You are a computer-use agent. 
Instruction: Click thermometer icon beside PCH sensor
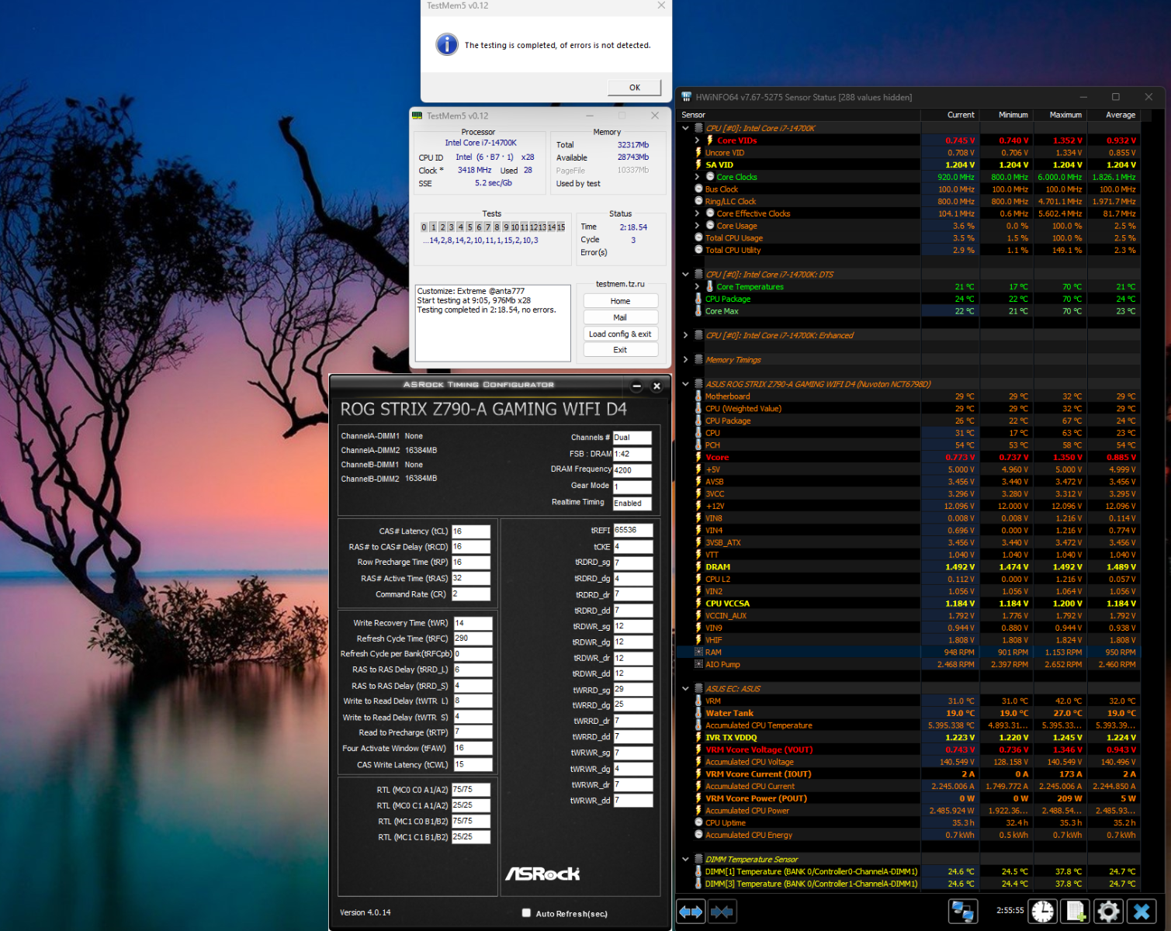(698, 445)
